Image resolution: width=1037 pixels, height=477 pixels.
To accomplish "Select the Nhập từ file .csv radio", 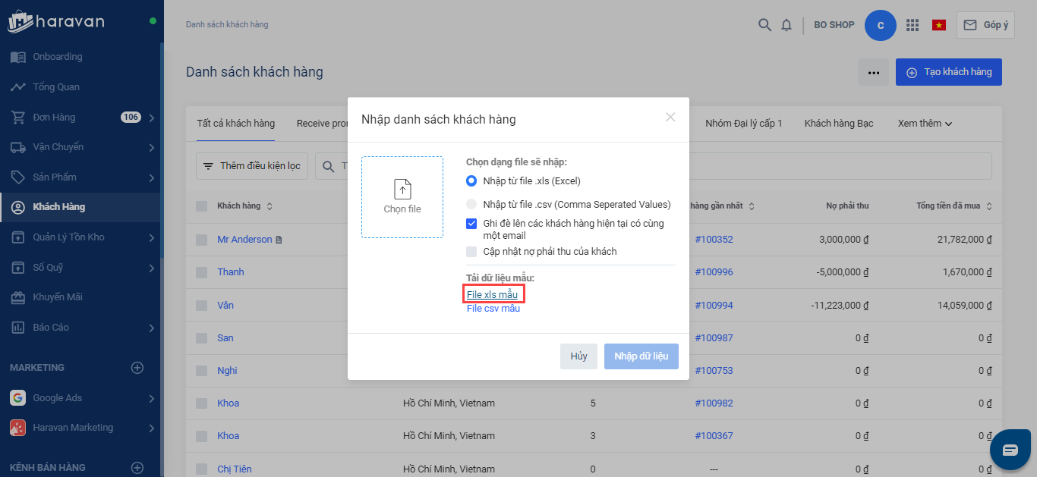I will 471,204.
